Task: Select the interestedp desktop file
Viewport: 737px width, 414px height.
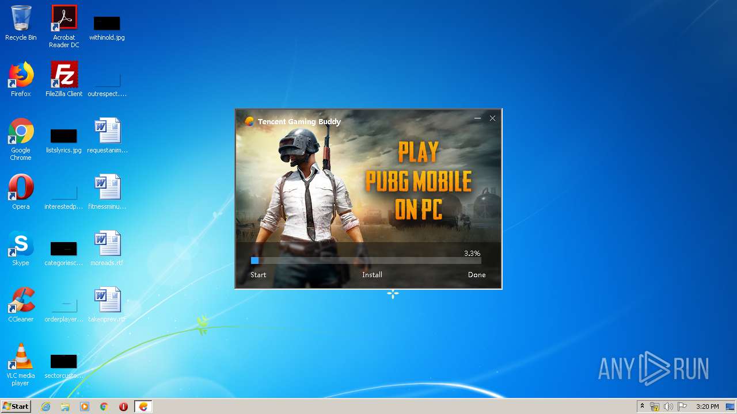Action: (x=64, y=197)
